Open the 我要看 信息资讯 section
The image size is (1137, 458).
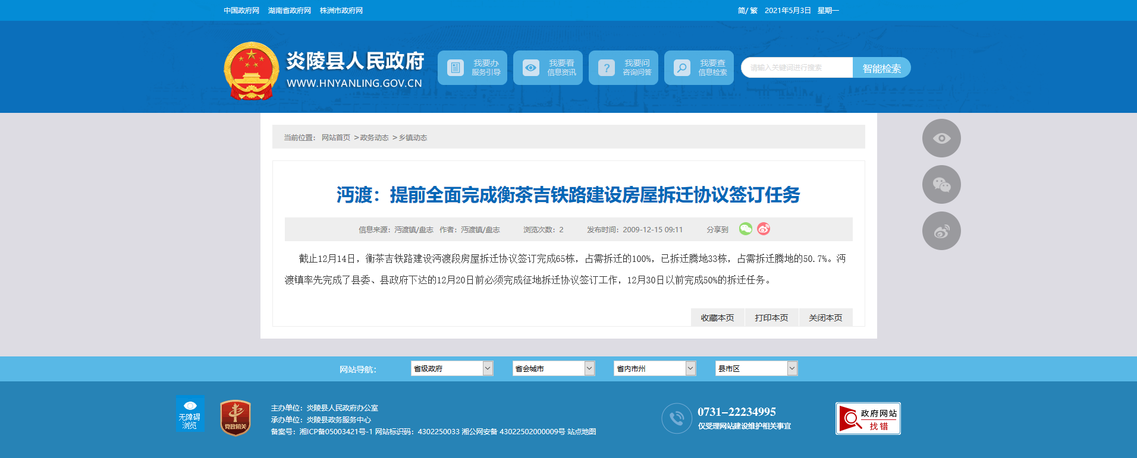coord(548,68)
